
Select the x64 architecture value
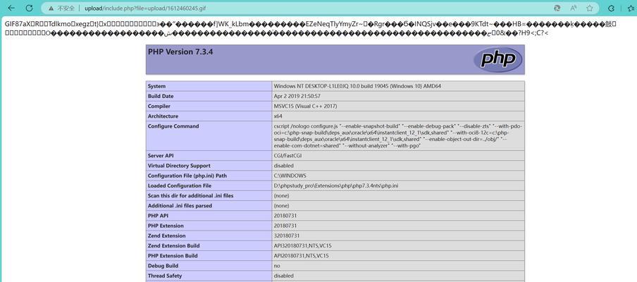pos(278,116)
